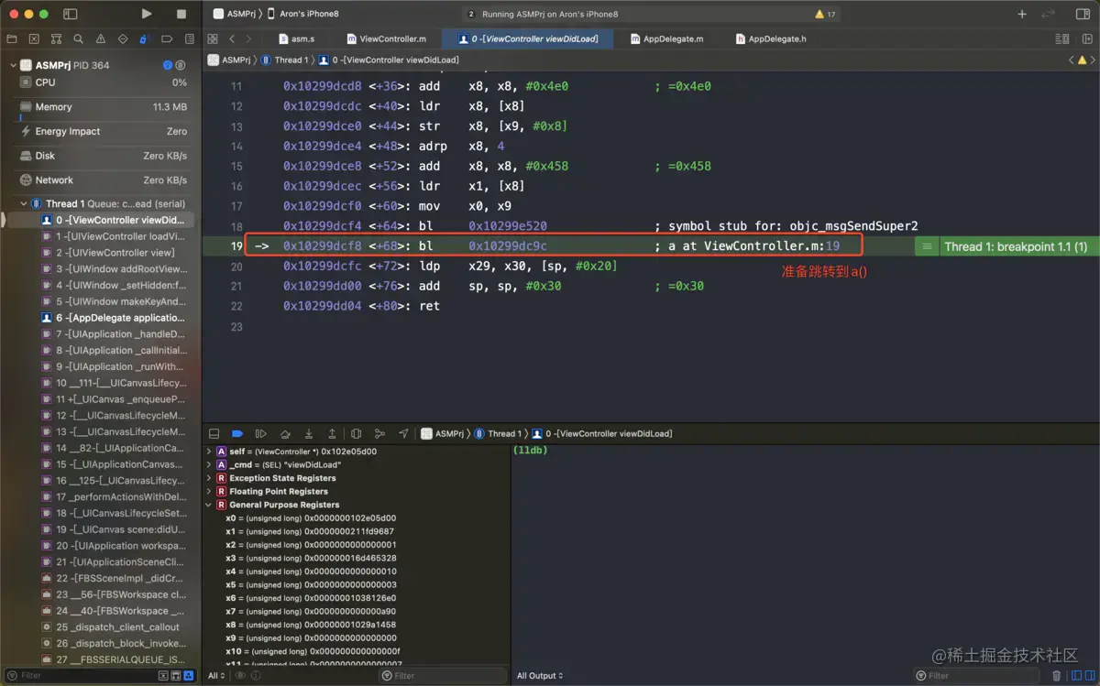Click the Step Over button

click(x=285, y=433)
